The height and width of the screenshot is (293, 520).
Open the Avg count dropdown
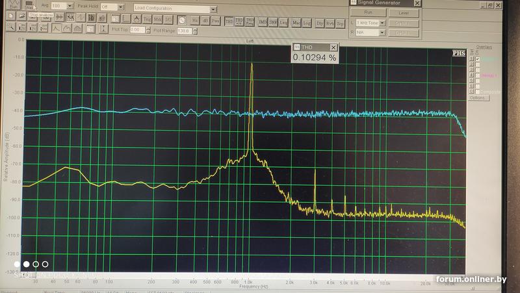(x=70, y=6)
